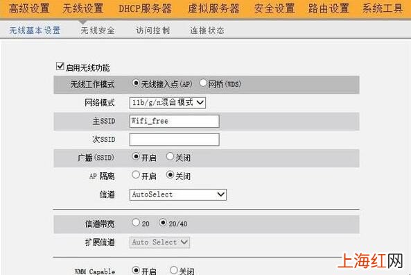Open the 安全设置 top menu
The image size is (411, 275).
tap(274, 8)
